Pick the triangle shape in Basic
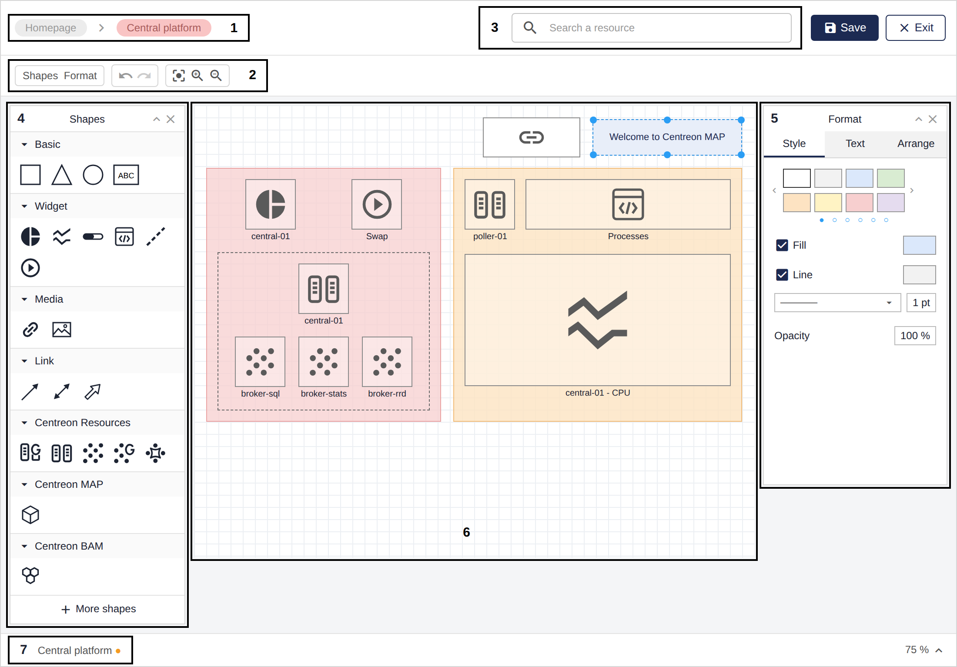This screenshot has width=957, height=667. [62, 175]
